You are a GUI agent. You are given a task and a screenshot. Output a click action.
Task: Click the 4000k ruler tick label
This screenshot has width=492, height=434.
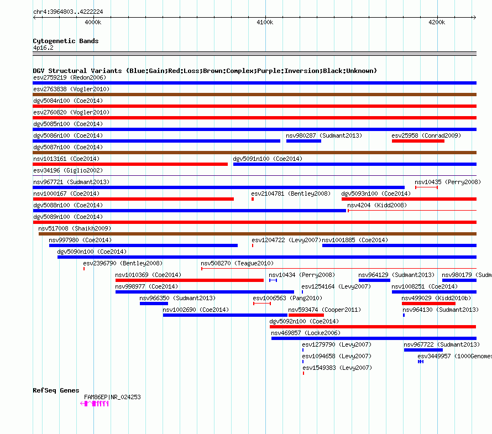coord(93,22)
